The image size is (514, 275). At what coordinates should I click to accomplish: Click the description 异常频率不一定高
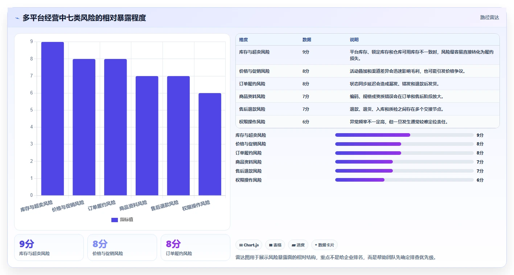coord(399,122)
